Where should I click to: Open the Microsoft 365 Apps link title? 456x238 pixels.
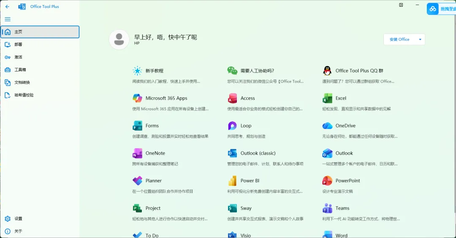coord(166,98)
